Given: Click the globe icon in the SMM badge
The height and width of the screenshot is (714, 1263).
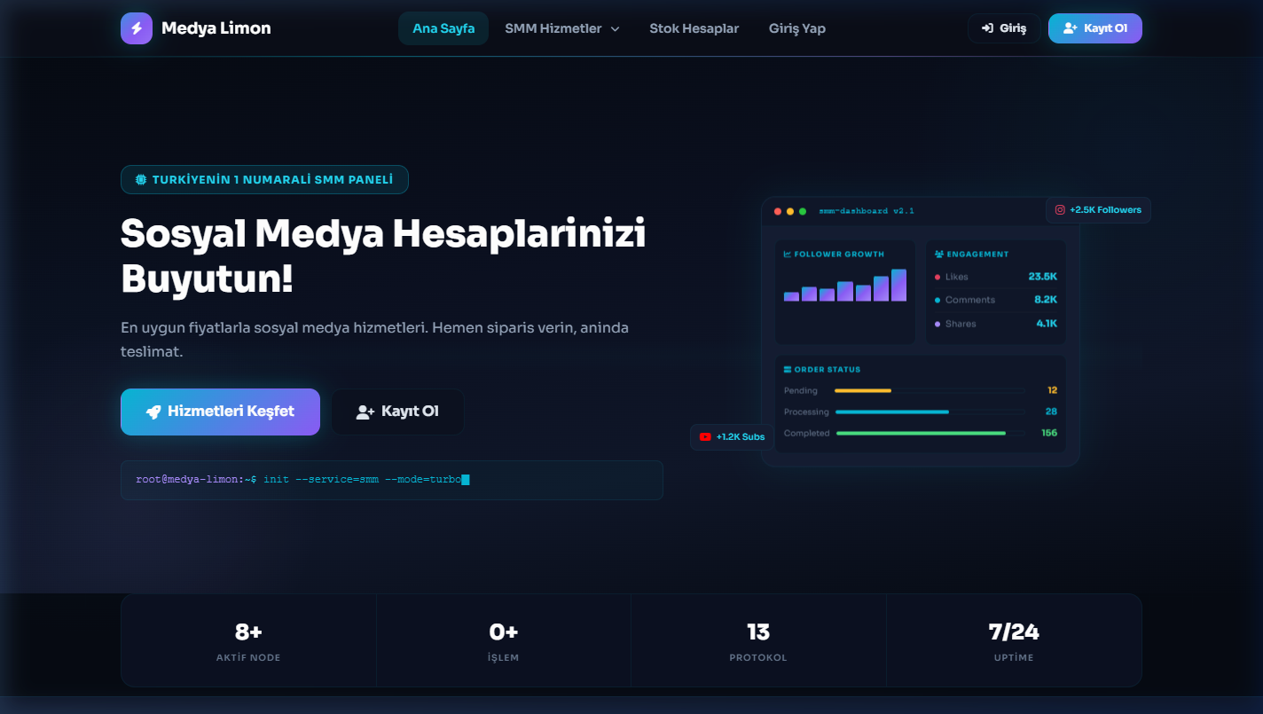Looking at the screenshot, I should tap(139, 179).
